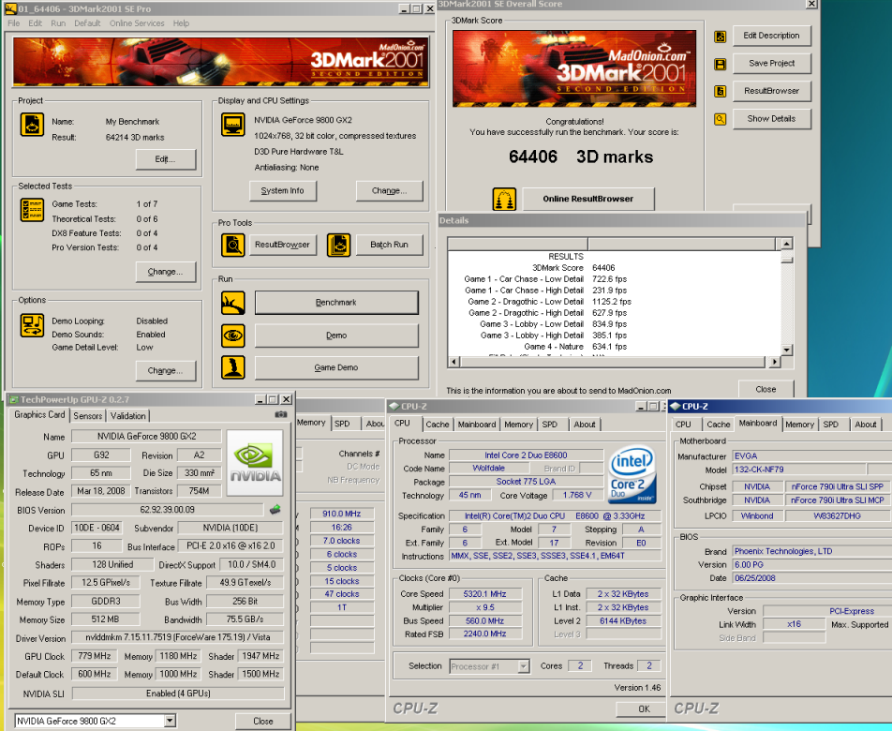The height and width of the screenshot is (731, 892).
Task: Click the Online ResultBrowser button
Action: pyautogui.click(x=588, y=199)
